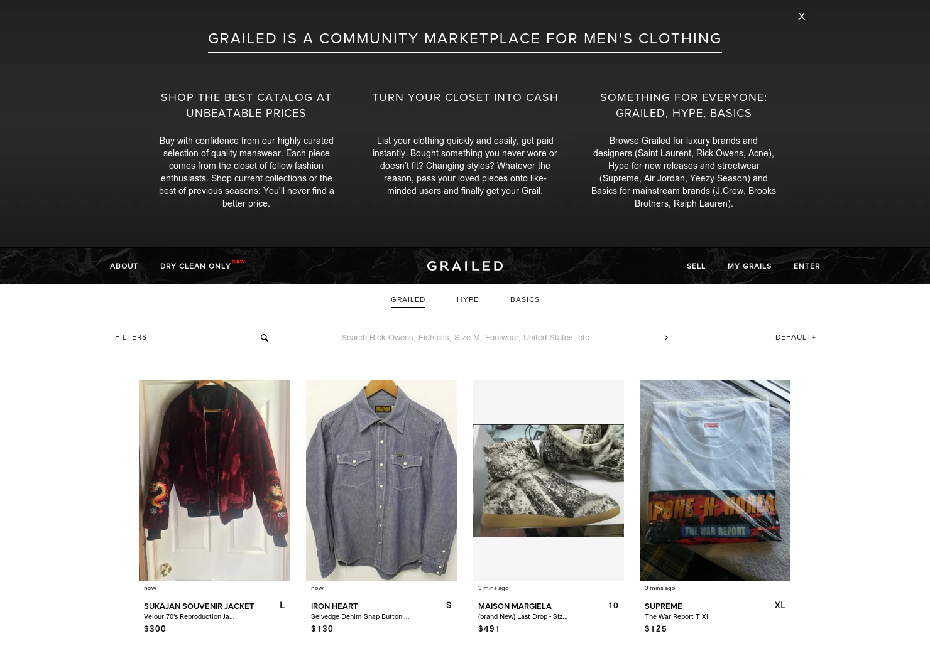Open the Default sort dropdown
The image size is (930, 651).
[796, 337]
